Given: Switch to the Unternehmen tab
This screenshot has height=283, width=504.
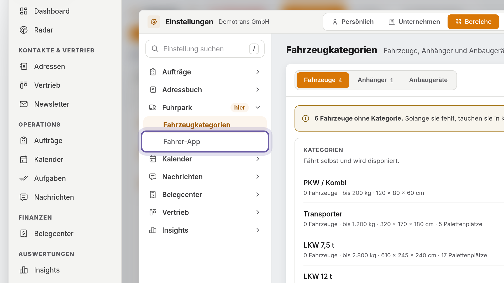Looking at the screenshot, I should (x=414, y=22).
